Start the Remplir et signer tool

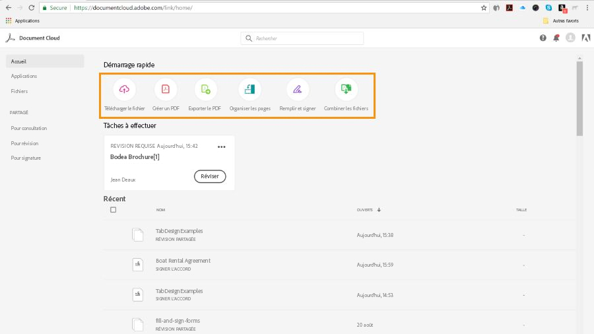tap(298, 89)
